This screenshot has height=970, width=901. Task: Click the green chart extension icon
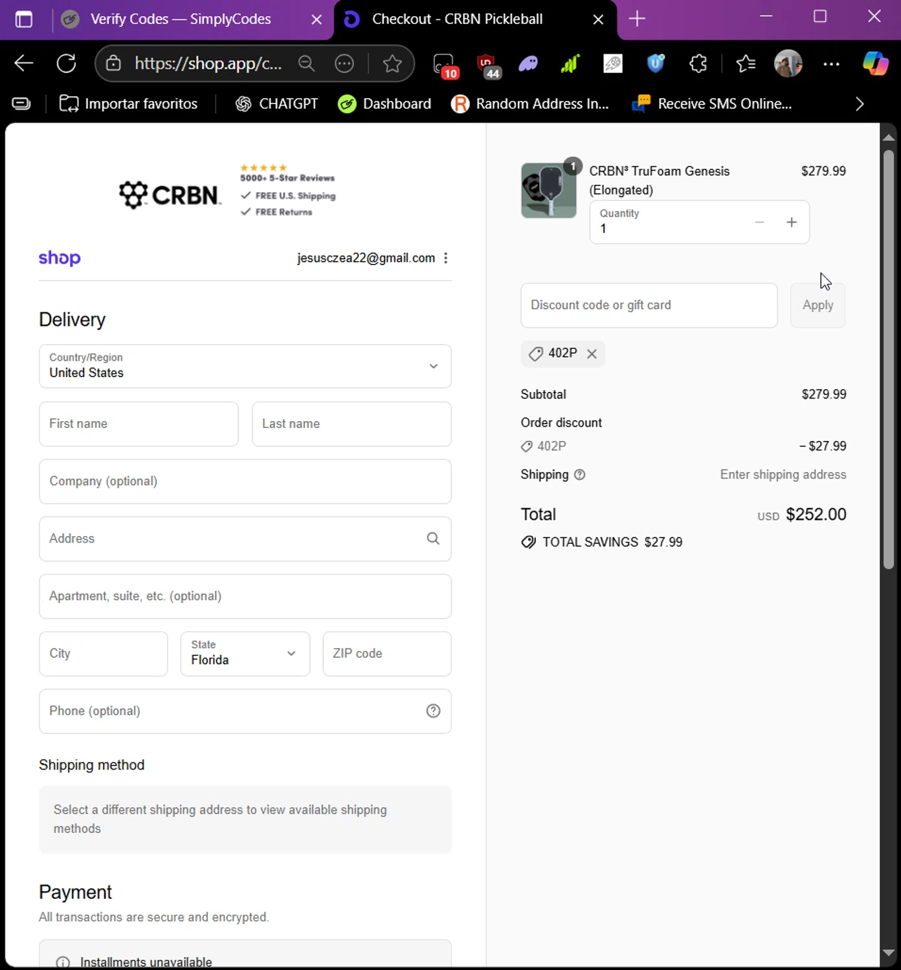[570, 63]
